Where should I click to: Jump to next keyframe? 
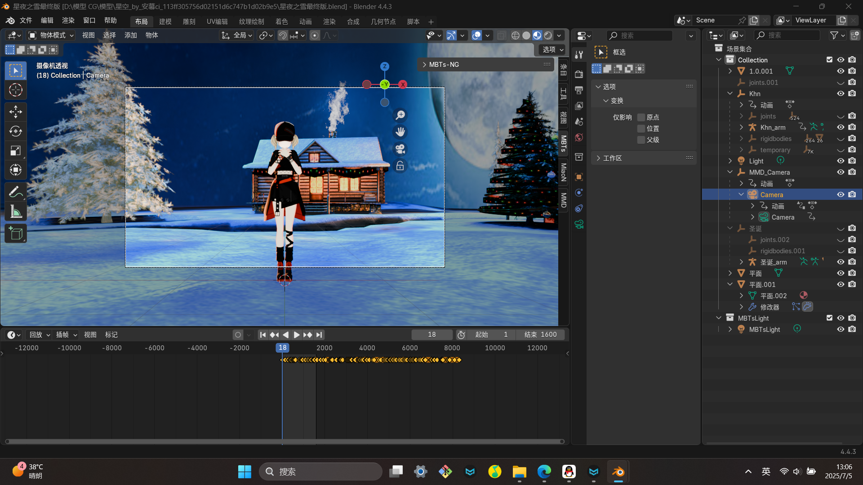pos(308,335)
